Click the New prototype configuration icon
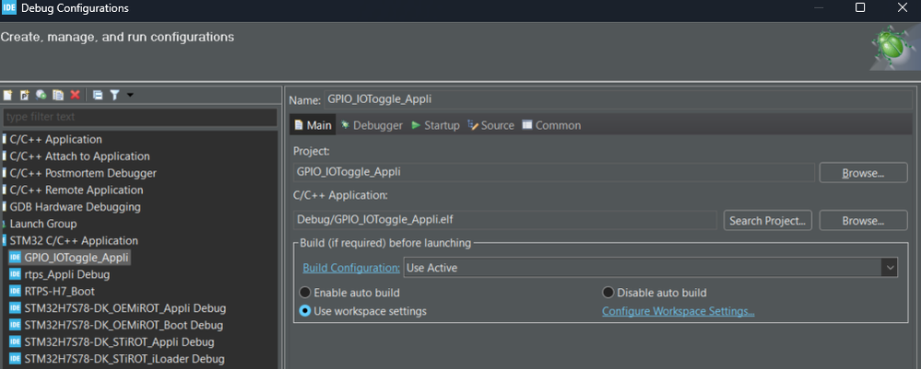This screenshot has height=369, width=921. point(24,95)
